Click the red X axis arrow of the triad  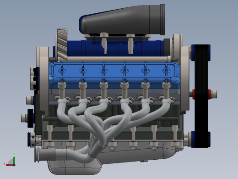[x=10, y=165]
